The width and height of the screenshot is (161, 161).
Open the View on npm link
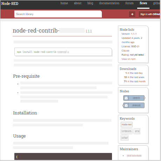click(128, 59)
